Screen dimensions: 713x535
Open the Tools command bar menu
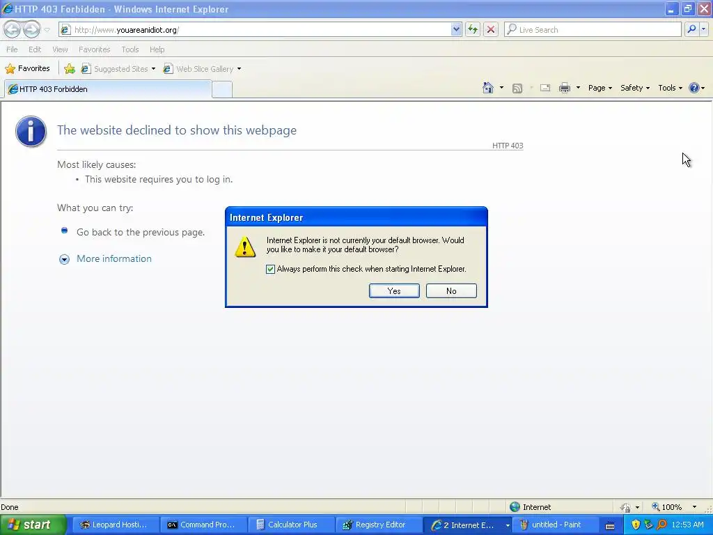(x=670, y=88)
